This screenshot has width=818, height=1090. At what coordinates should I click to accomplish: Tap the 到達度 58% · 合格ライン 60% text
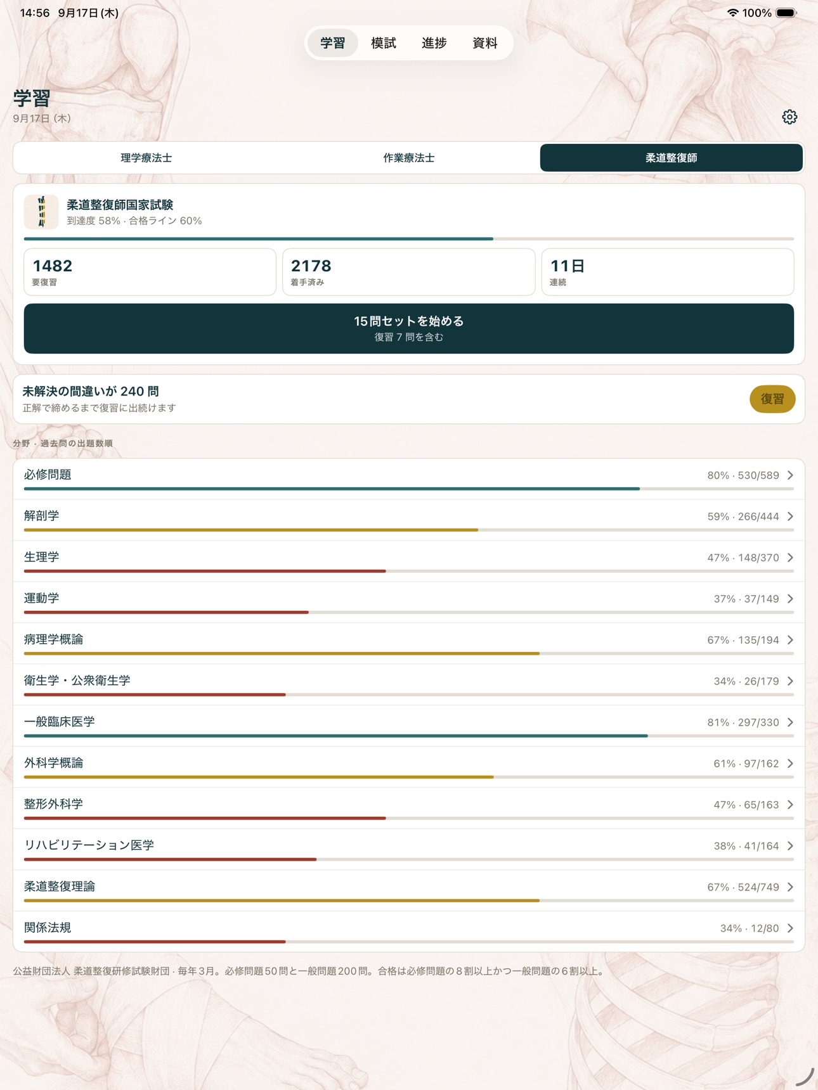[134, 221]
